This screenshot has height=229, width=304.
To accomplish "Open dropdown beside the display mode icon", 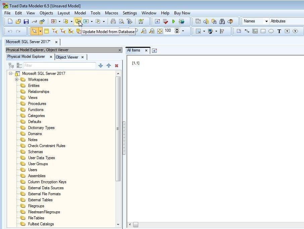I will pyautogui.click(x=216, y=31).
